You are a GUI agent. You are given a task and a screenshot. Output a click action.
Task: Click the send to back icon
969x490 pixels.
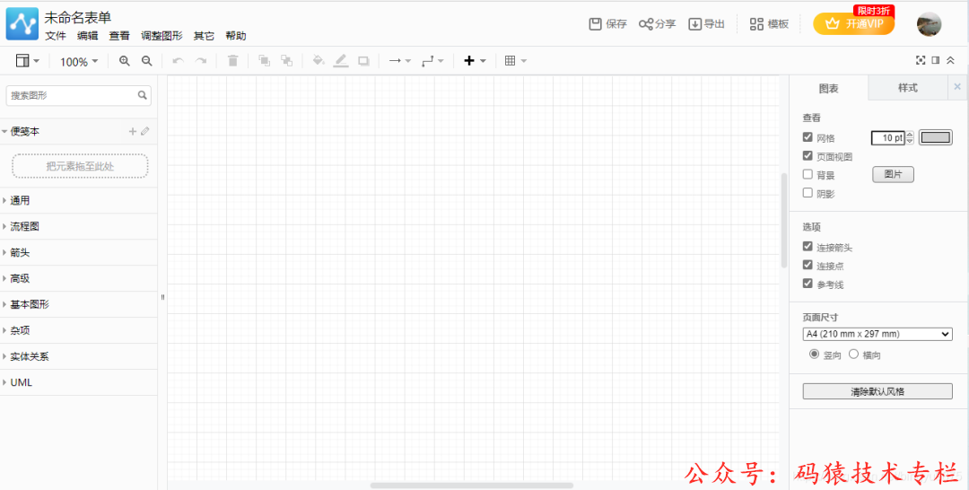tap(286, 60)
